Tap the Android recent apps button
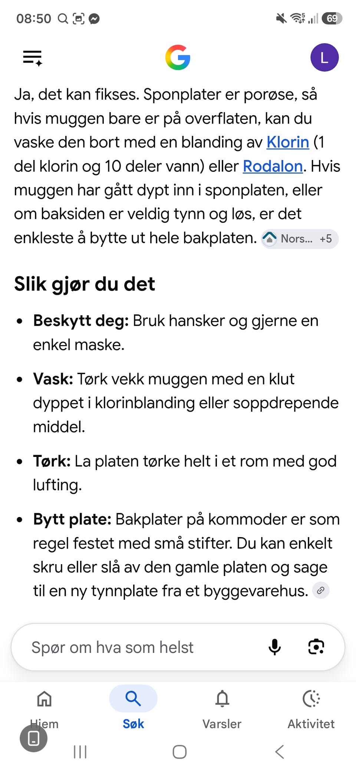This screenshot has width=356, height=772. (x=80, y=752)
